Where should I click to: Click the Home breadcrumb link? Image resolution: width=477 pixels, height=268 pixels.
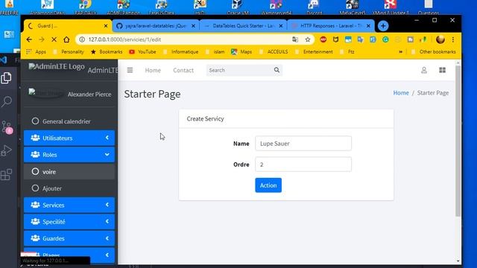pos(401,93)
